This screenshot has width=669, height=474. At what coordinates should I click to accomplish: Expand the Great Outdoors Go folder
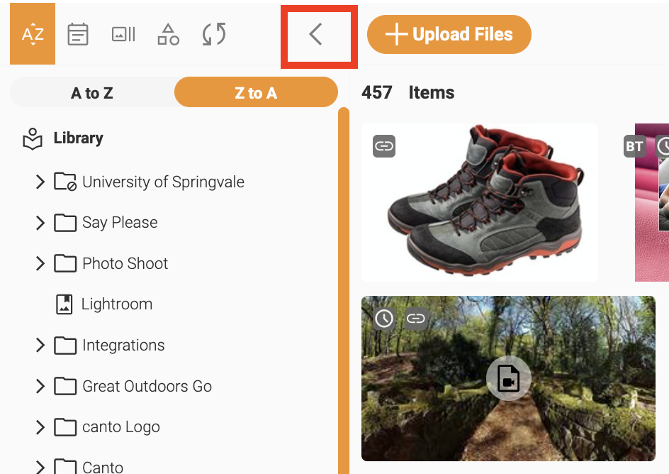(x=40, y=386)
